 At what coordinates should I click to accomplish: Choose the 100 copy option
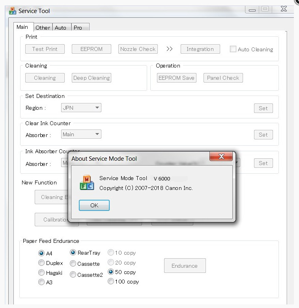tap(111, 281)
